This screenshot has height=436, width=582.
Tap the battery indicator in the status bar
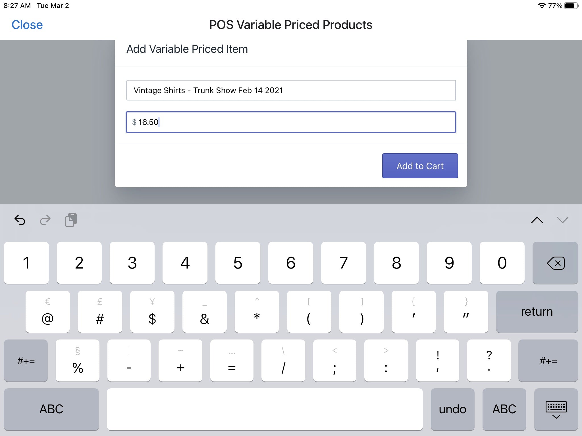(x=570, y=5)
